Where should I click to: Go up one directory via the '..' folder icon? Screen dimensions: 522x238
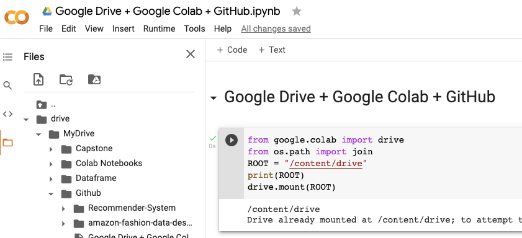point(42,105)
